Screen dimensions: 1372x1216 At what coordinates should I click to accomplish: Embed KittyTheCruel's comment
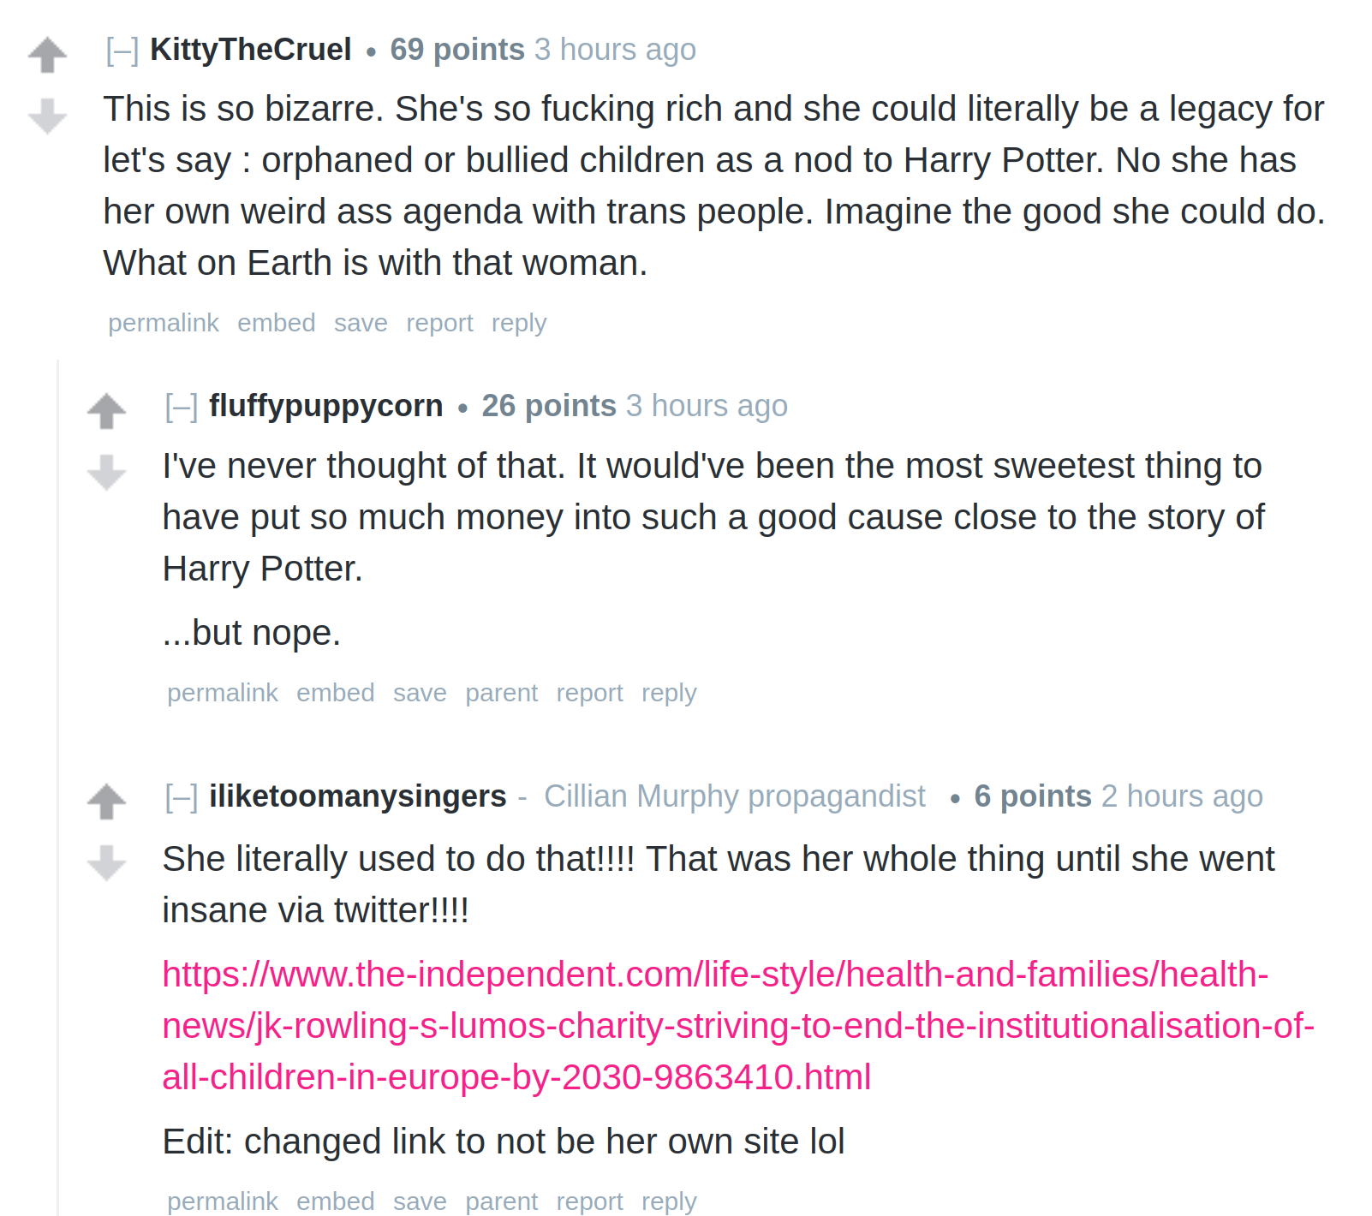277,323
